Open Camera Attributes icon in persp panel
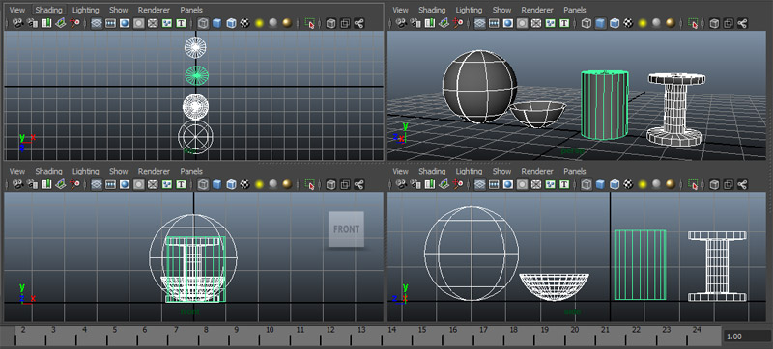This screenshot has height=349, width=773. click(x=415, y=23)
